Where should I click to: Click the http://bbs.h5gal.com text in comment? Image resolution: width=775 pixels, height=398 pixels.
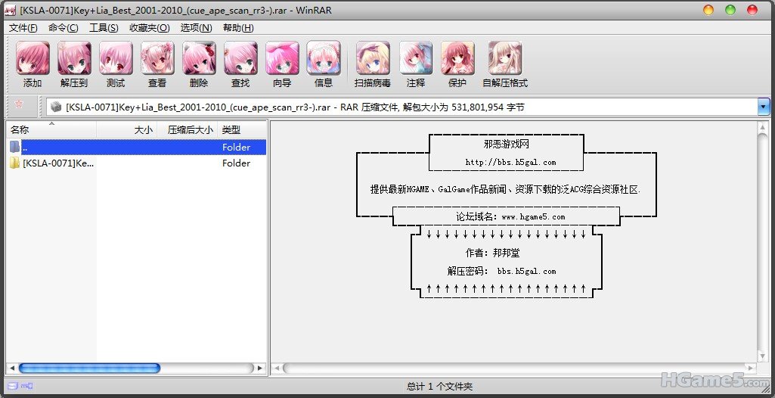pos(510,162)
